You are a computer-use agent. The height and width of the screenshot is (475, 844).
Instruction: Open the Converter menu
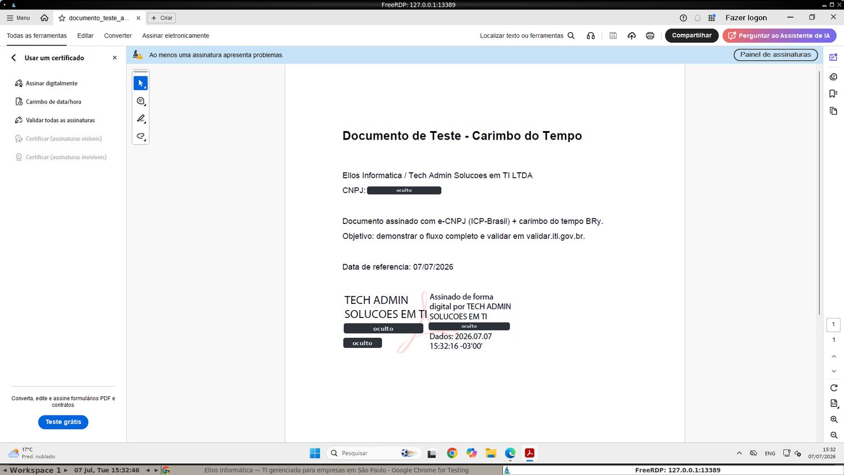pos(118,35)
